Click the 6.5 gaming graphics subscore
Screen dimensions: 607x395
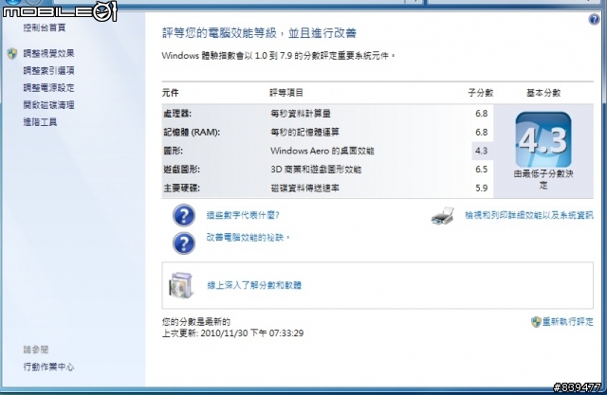pyautogui.click(x=481, y=170)
